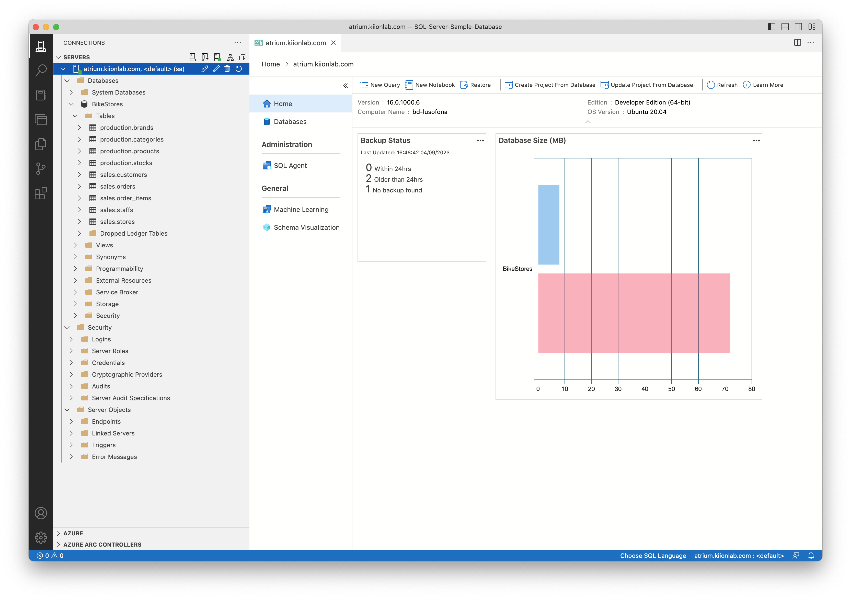The image size is (851, 599).
Task: Open the Source Control view
Action: pyautogui.click(x=41, y=169)
